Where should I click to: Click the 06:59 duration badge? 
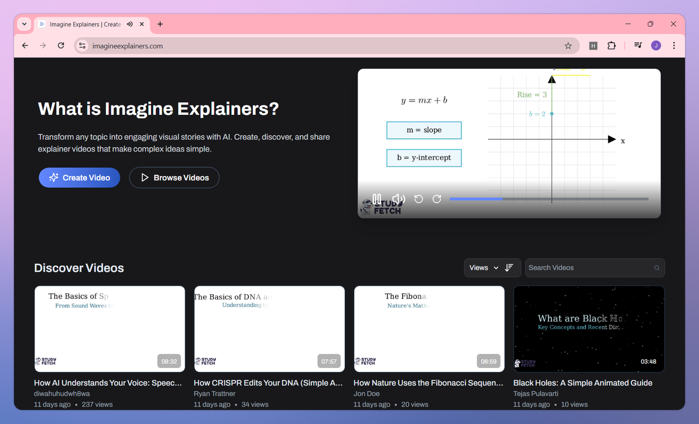489,362
